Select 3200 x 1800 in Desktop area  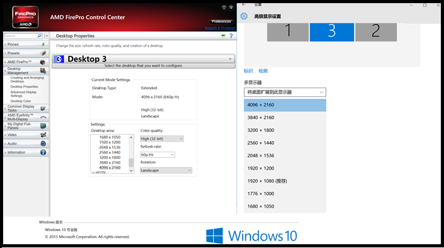110,157
